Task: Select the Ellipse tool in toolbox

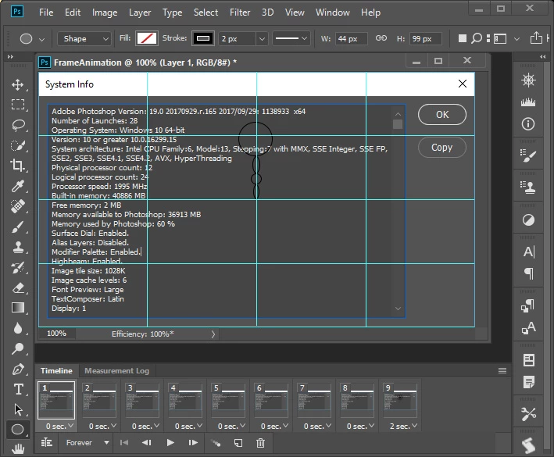Action: click(x=18, y=430)
